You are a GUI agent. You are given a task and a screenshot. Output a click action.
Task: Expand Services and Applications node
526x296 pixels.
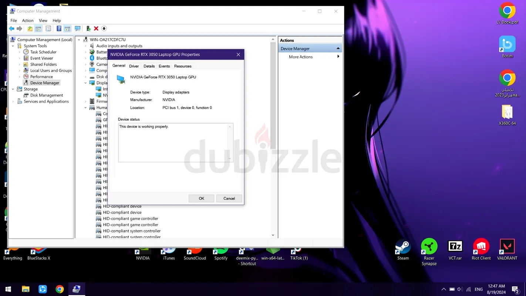pos(13,101)
